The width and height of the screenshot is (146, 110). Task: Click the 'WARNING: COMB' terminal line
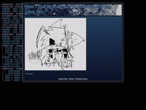[12, 14]
